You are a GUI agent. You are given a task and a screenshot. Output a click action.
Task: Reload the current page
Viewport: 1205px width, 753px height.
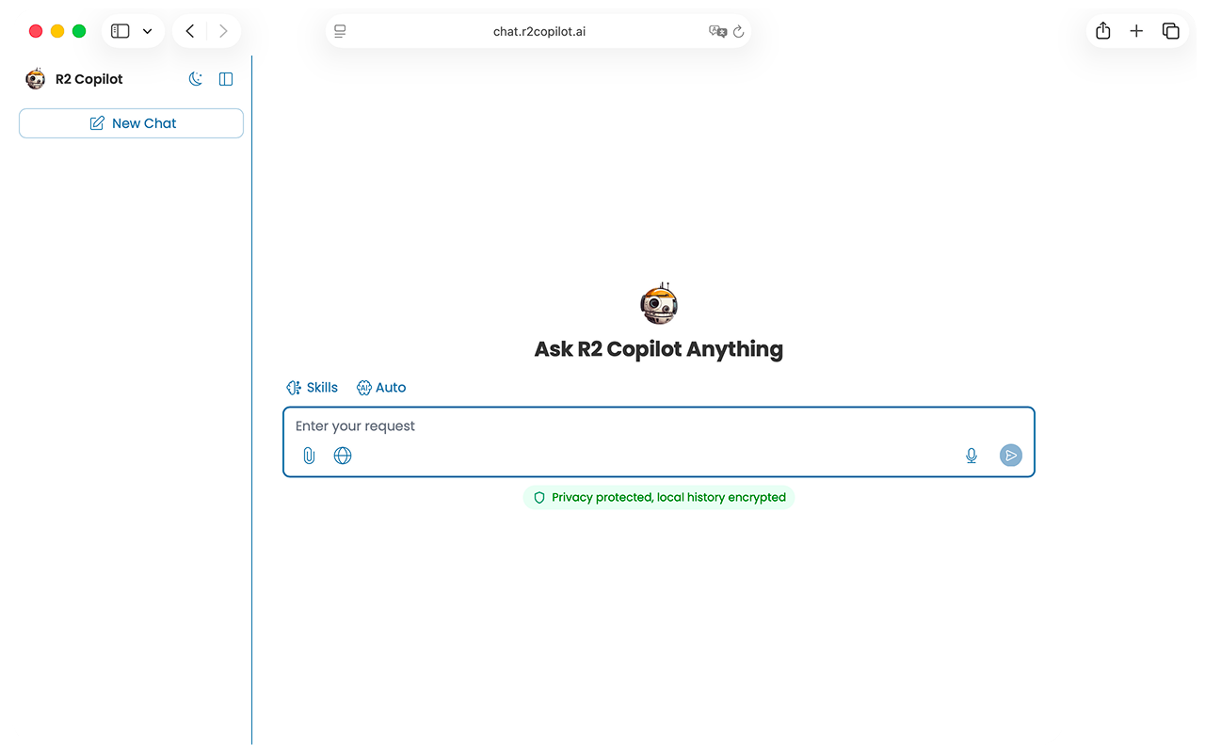[x=739, y=31]
